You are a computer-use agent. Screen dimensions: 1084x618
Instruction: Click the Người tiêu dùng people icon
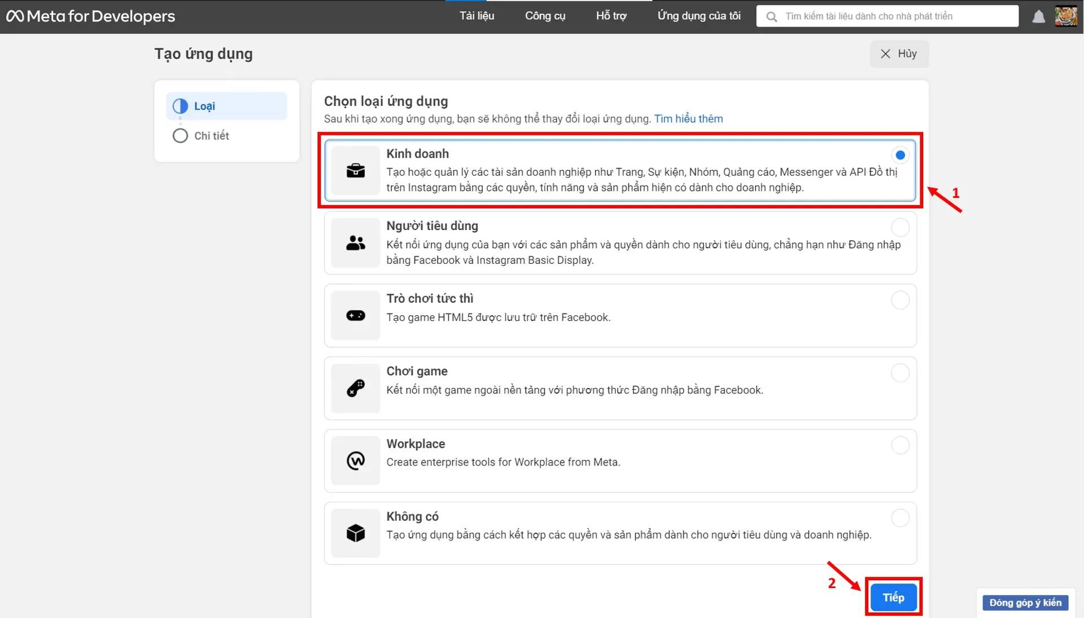(356, 243)
